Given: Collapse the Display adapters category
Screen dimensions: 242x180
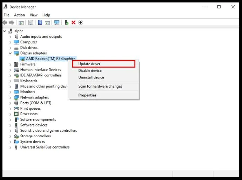Looking at the screenshot, I should click(x=10, y=53).
